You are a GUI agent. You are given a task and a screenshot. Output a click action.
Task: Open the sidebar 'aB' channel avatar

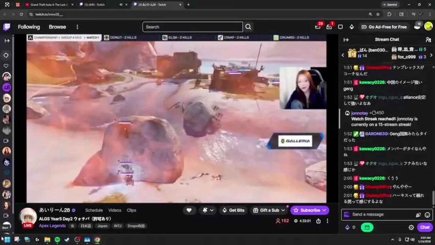[x=7, y=87]
